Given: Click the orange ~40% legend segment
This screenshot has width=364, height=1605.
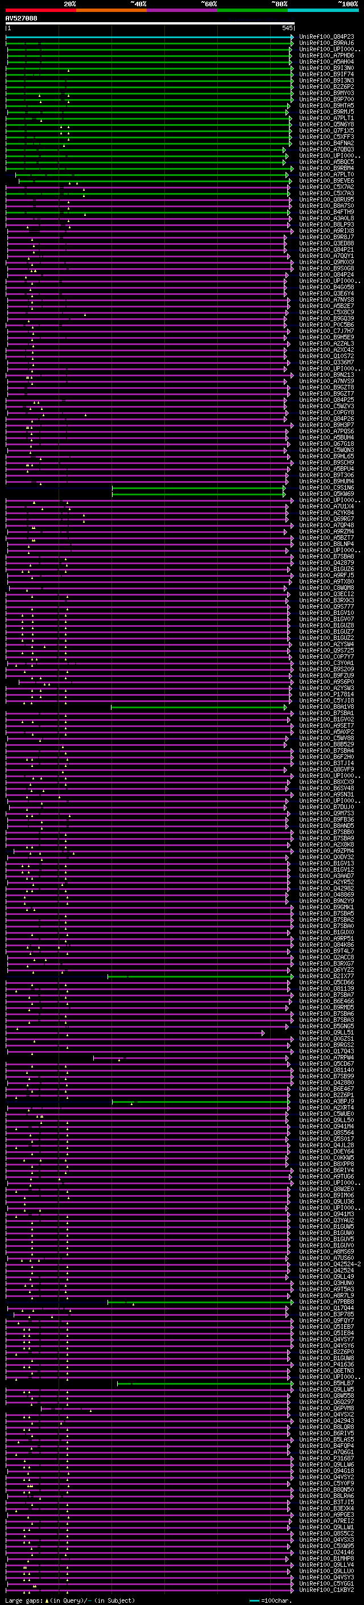Looking at the screenshot, I should tap(111, 10).
